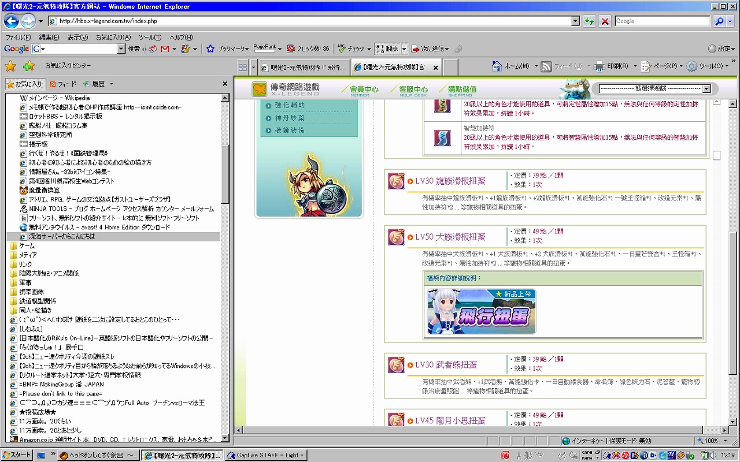Open the 編集(E) menu
This screenshot has height=462, width=740.
pyautogui.click(x=49, y=38)
